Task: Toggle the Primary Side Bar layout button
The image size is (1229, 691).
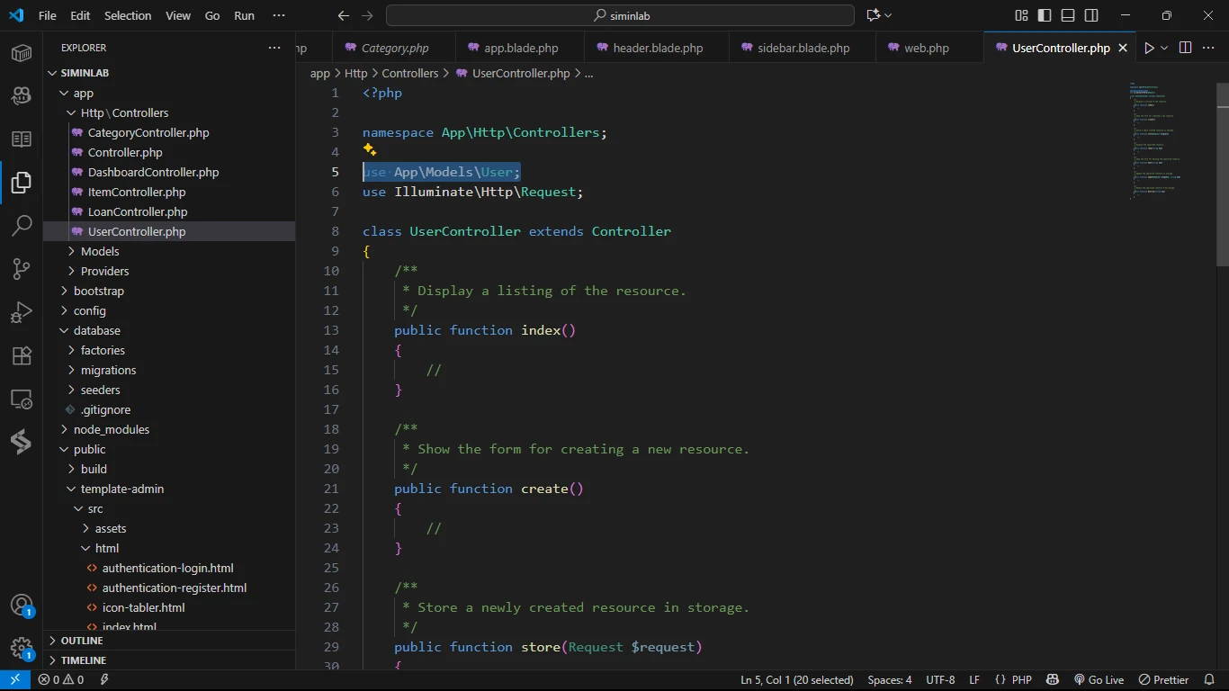Action: 1045,15
